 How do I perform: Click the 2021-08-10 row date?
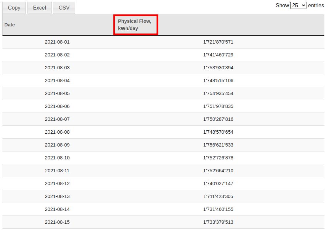pos(57,158)
